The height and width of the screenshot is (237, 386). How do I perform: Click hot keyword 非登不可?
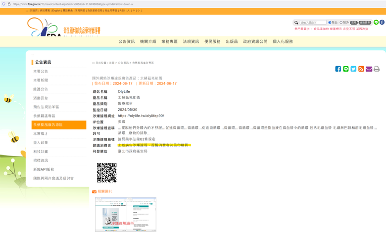pos(349,29)
